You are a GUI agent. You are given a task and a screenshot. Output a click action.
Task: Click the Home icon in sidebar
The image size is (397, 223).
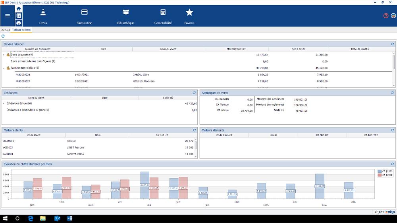(x=19, y=8)
